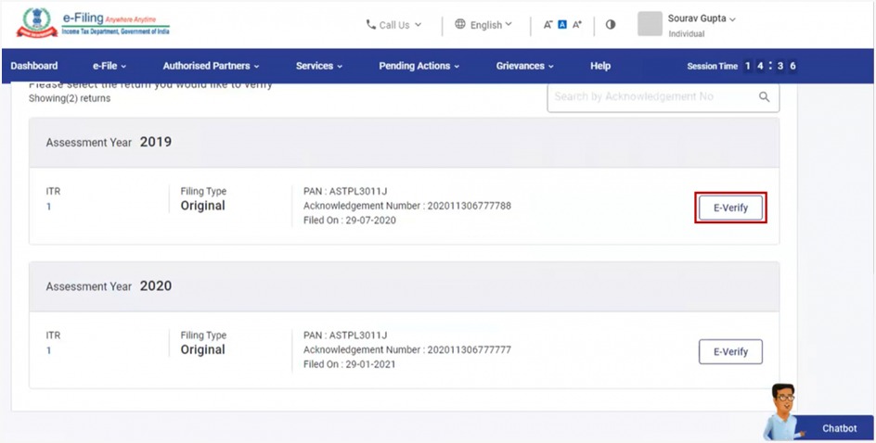The image size is (876, 443).
Task: Reset font size with middle A icon
Action: (562, 25)
